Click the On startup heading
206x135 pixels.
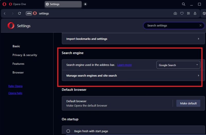coord(70,119)
